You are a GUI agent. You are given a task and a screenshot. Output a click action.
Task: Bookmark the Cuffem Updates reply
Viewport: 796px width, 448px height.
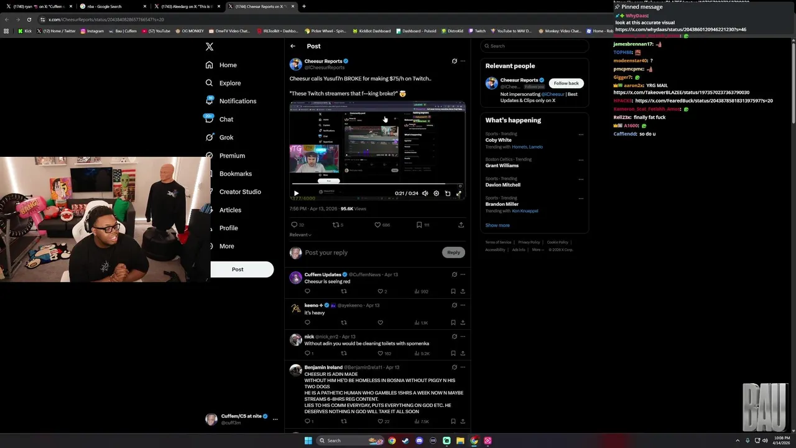(x=453, y=291)
